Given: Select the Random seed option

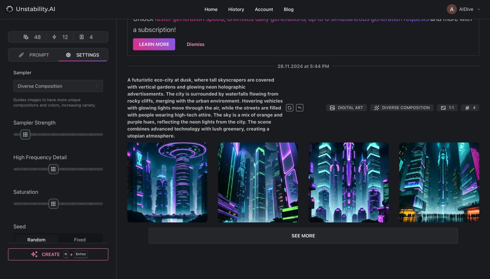Looking at the screenshot, I should point(36,240).
